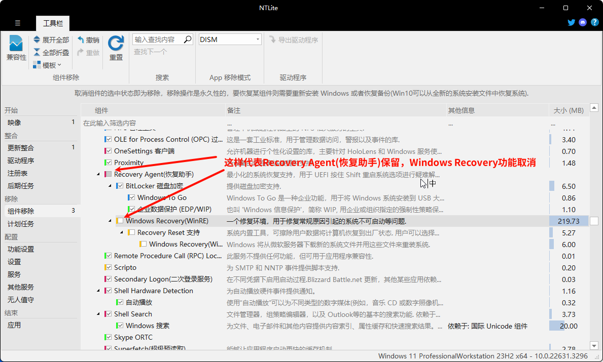Open 功能设置 in the sidebar
603x362 pixels.
(41, 249)
